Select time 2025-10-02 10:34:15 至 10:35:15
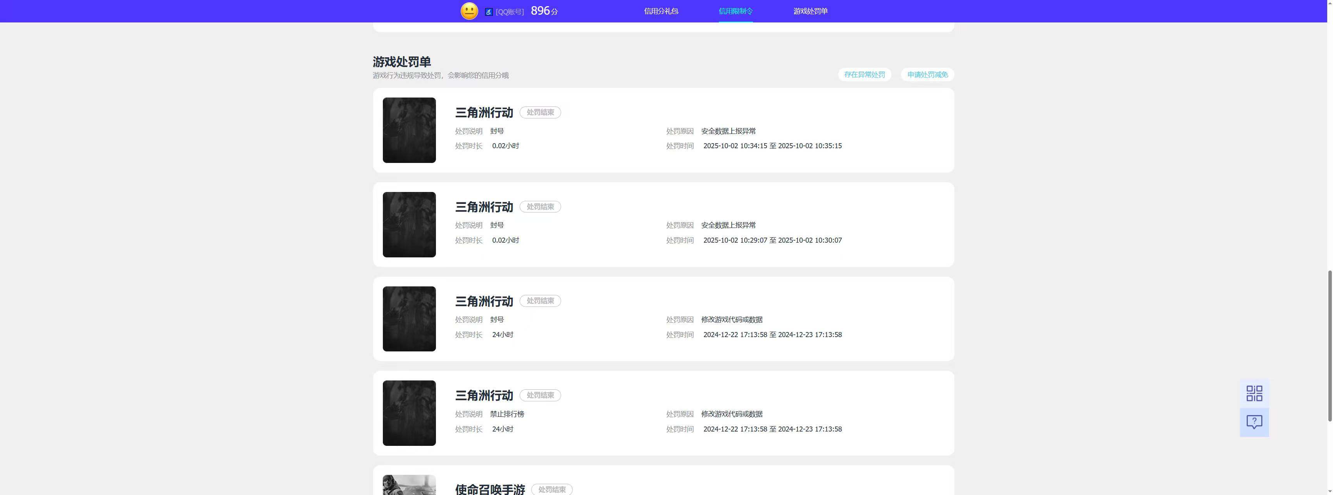The height and width of the screenshot is (495, 1333). pyautogui.click(x=772, y=146)
